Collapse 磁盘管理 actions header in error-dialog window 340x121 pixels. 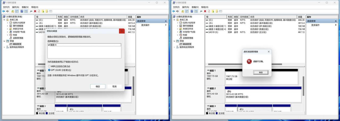[336, 21]
